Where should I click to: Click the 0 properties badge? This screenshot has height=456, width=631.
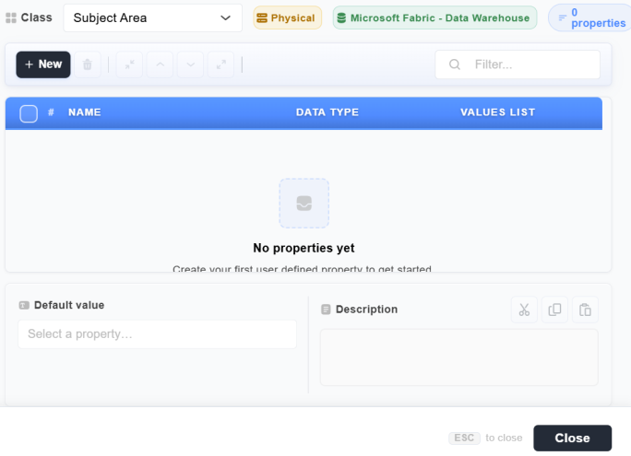pos(590,18)
